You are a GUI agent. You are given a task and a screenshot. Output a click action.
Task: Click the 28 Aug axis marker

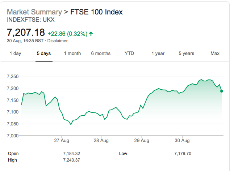[101, 140]
